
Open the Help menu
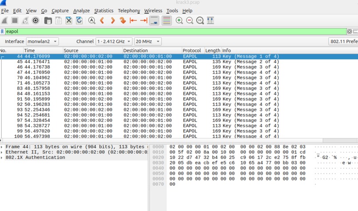[187, 11]
